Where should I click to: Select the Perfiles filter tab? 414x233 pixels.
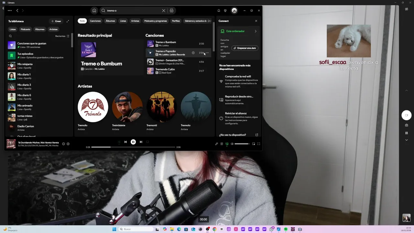(176, 21)
